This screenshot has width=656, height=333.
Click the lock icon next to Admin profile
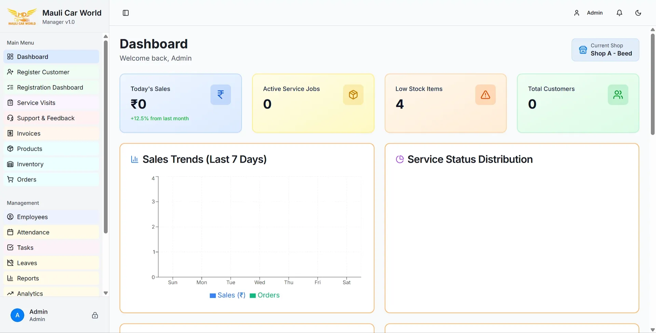95,315
